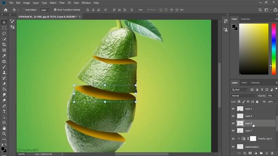Click the hue spectrum slider

(274, 49)
